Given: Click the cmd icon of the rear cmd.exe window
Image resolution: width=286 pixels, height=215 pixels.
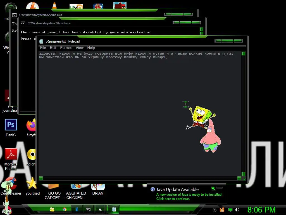Looking at the screenshot, I should pyautogui.click(x=15, y=15).
